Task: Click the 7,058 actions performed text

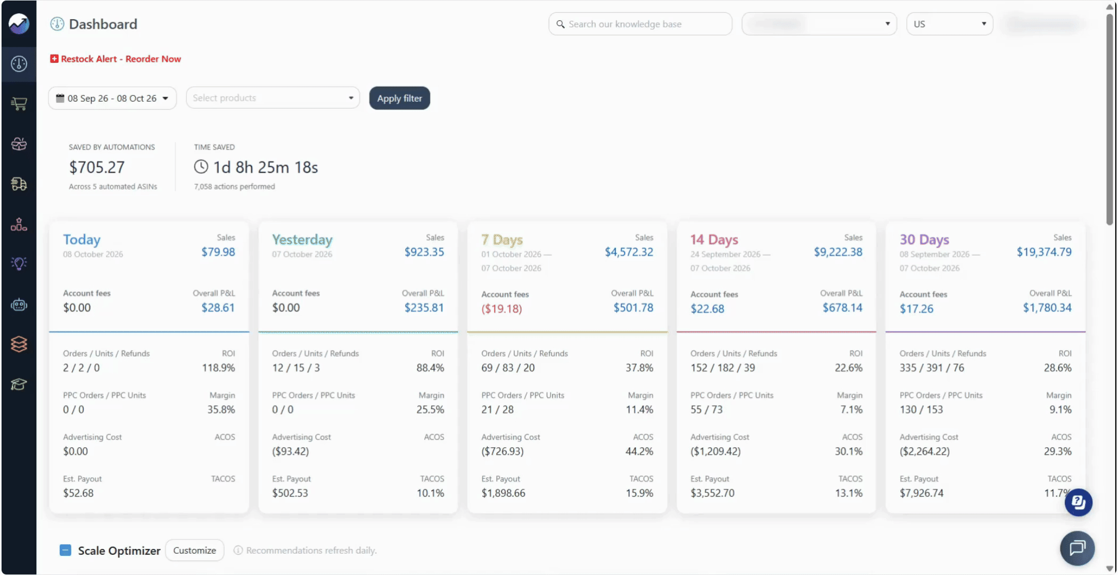Action: click(234, 186)
